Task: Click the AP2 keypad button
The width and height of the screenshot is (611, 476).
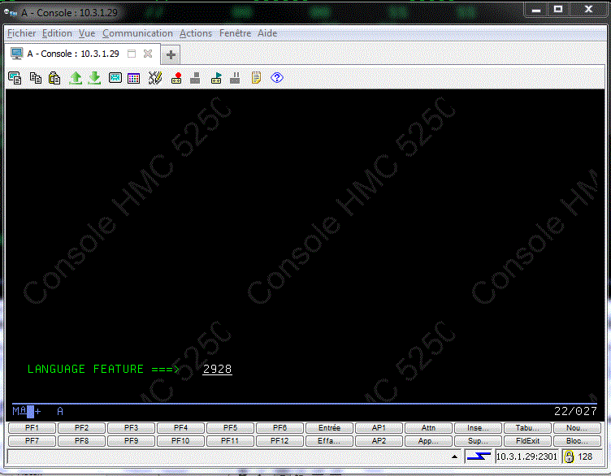Action: coord(379,441)
